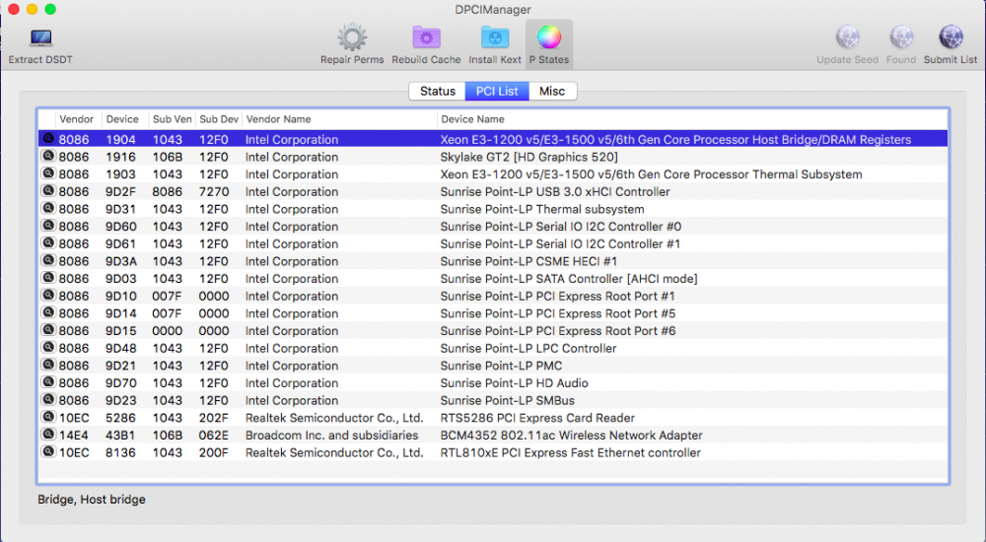Sort by Device Name column header
Viewport: 986px width, 542px height.
coord(472,119)
